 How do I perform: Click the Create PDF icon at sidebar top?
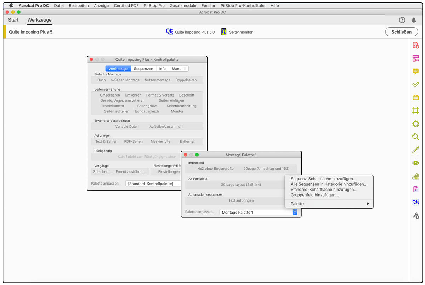pos(415,45)
